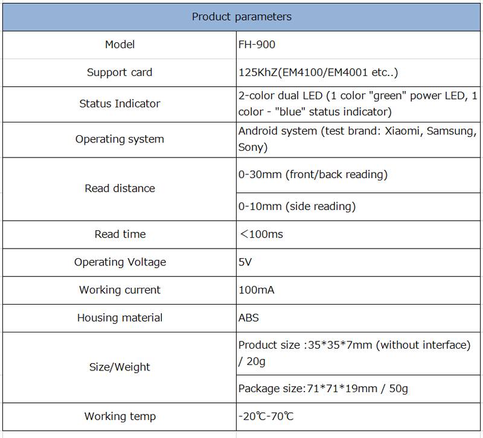Select the Package size 71*71*19mm cell
Viewport: 483px width, 438px height.
[323, 389]
